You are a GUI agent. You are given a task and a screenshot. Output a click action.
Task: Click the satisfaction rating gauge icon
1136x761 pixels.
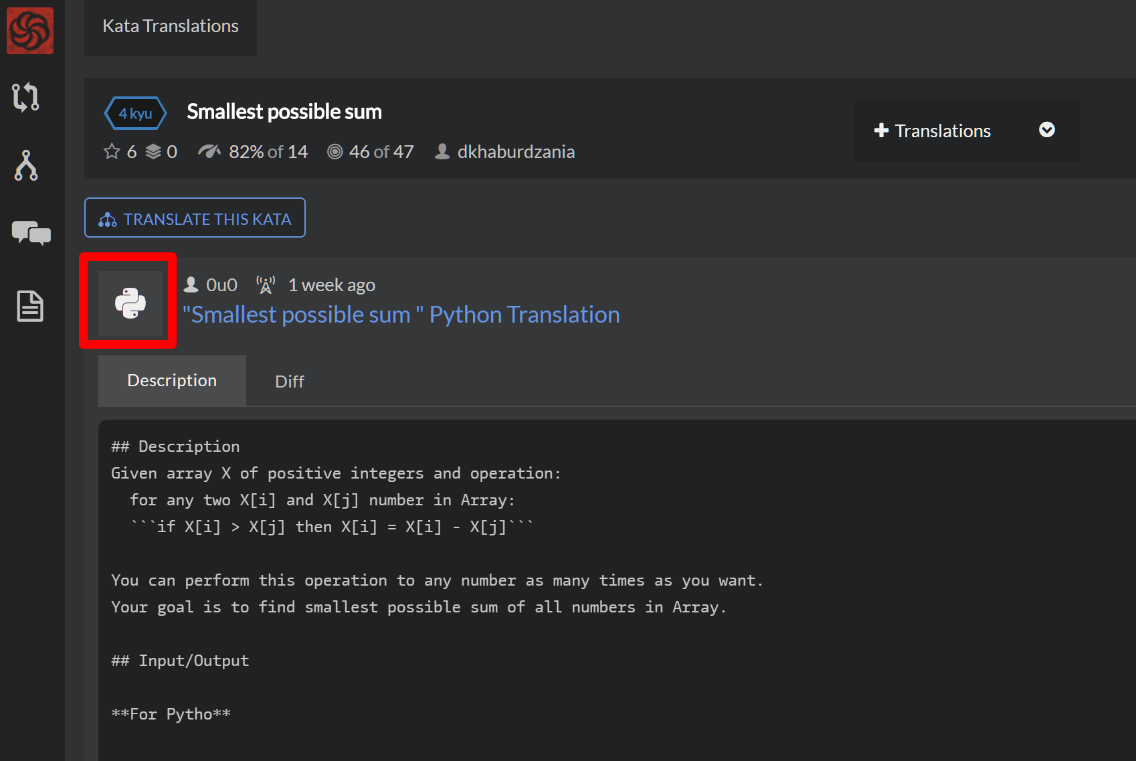tap(209, 152)
